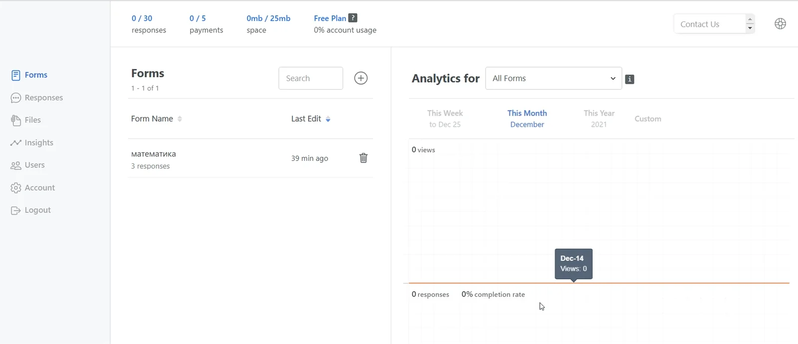
Task: Click the forms Search field
Action: (x=311, y=78)
